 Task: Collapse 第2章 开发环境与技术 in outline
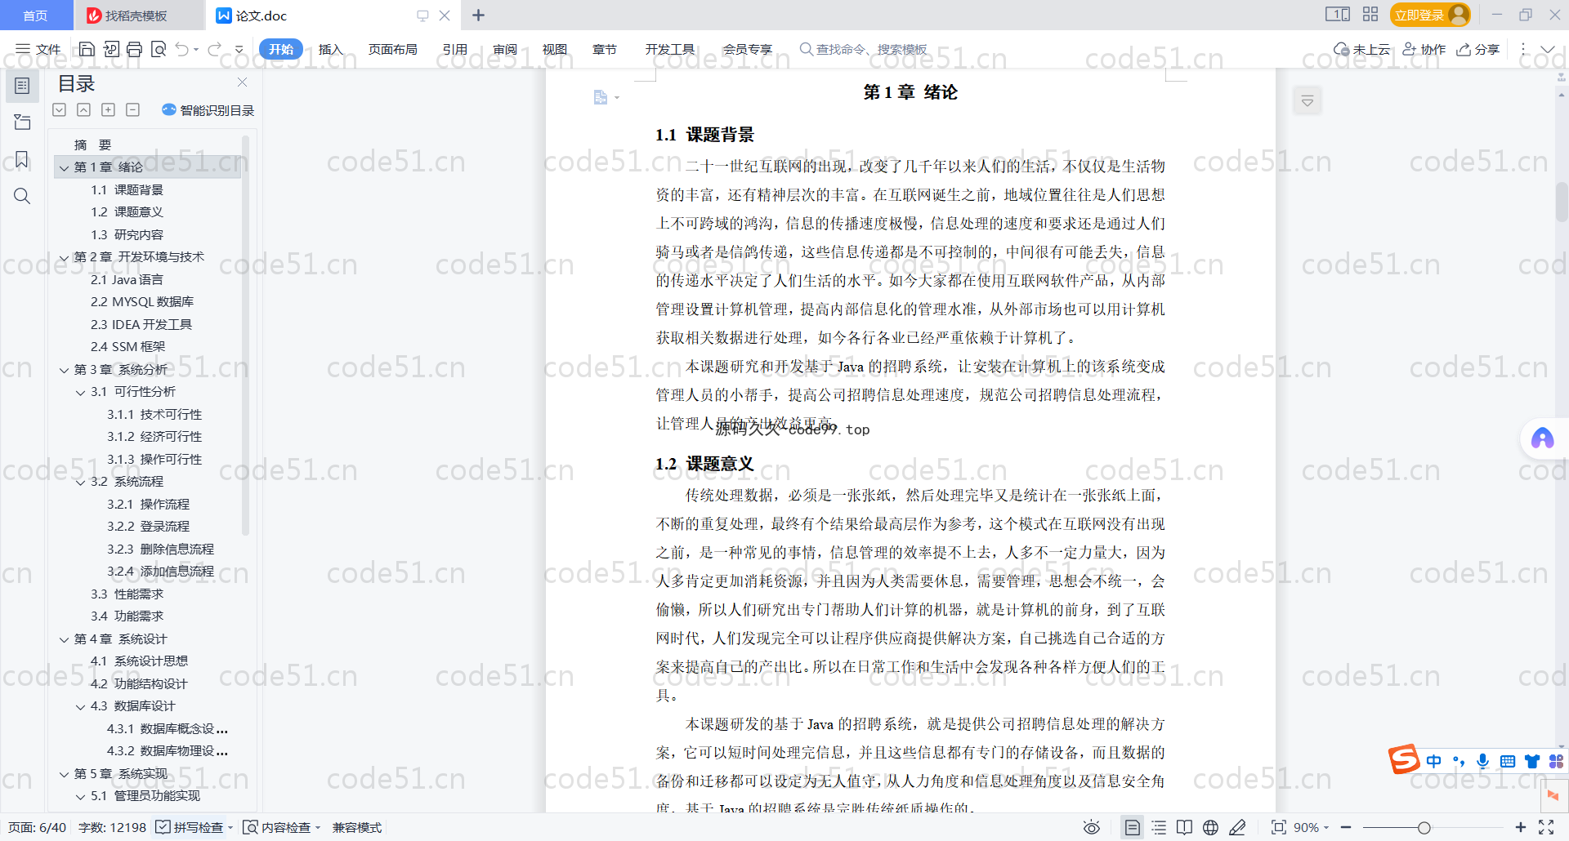click(x=64, y=257)
